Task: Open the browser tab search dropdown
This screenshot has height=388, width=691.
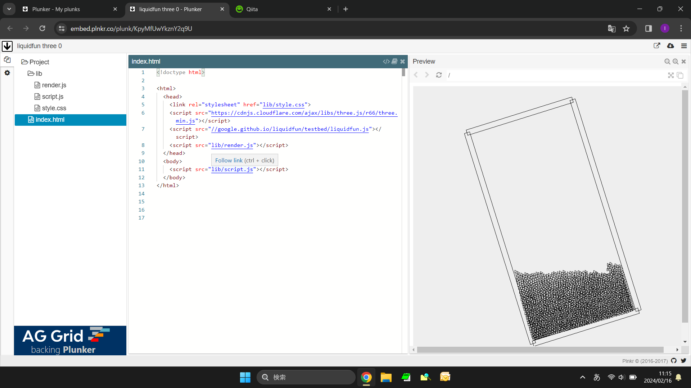Action: (9, 9)
